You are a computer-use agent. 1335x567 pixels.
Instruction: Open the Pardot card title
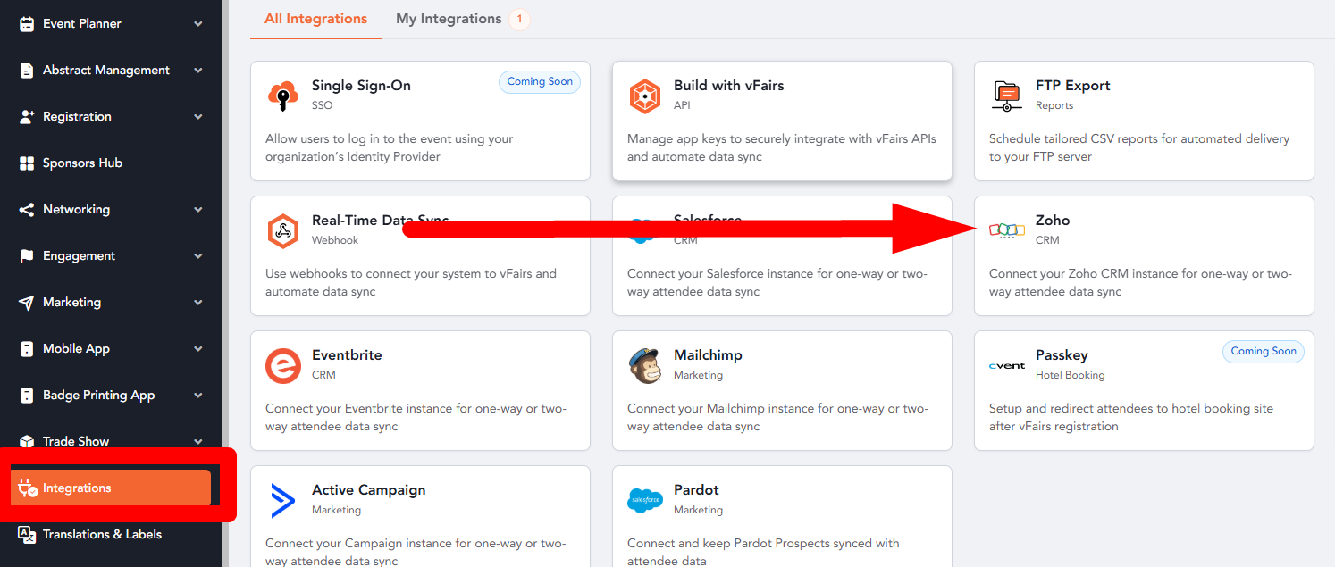696,490
